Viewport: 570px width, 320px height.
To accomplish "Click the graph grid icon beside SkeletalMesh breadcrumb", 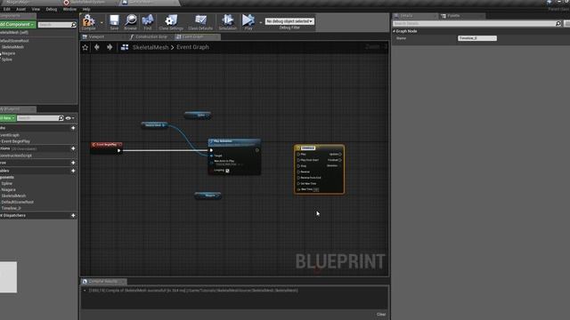I will (x=125, y=47).
